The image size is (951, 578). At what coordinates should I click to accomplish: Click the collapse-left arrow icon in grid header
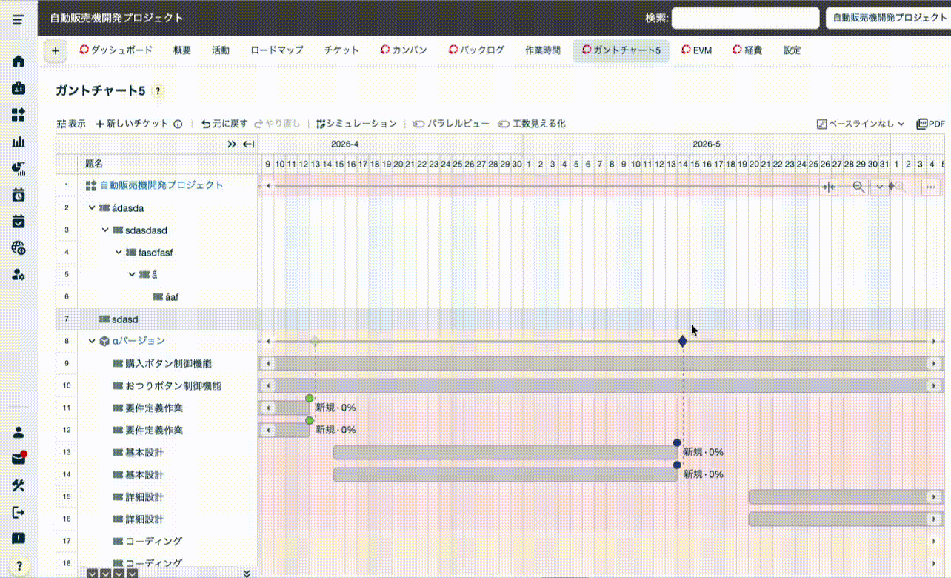(x=249, y=144)
